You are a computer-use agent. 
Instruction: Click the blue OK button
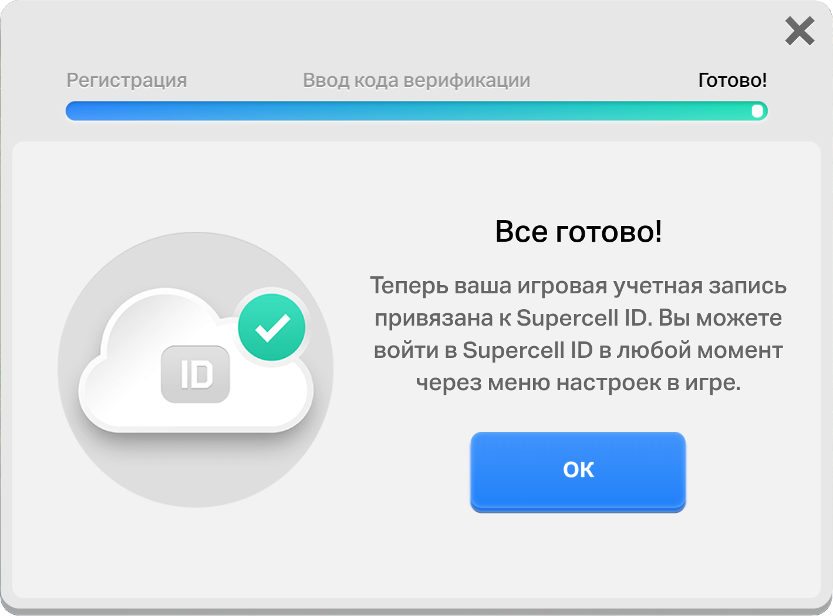578,472
